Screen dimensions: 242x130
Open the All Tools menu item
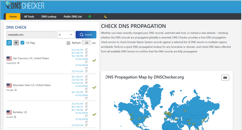tap(29, 17)
